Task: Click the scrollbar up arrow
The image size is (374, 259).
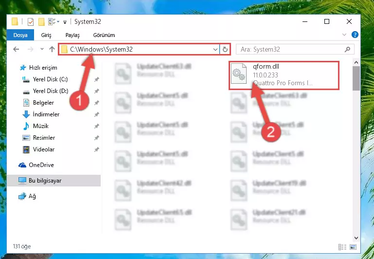Action: 356,62
